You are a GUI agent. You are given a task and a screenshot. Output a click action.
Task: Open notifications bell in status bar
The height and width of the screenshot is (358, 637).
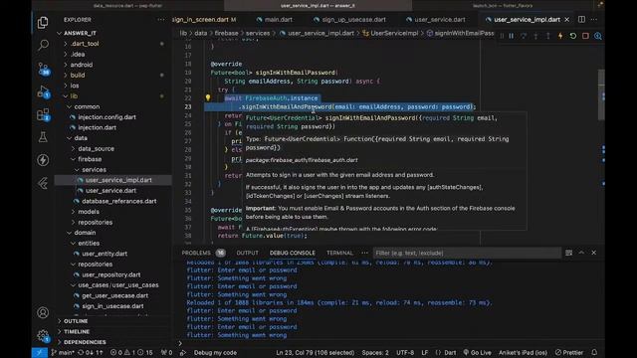tap(594, 353)
